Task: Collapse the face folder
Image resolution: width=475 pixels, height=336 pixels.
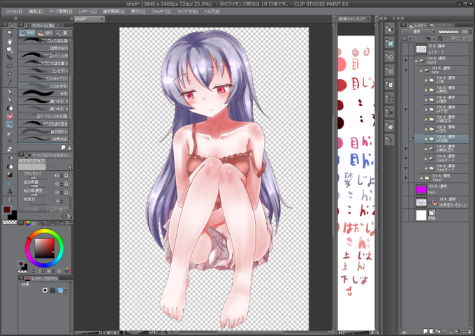Action: click(421, 71)
